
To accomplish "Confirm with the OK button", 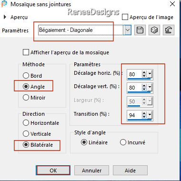I will pos(53,171).
